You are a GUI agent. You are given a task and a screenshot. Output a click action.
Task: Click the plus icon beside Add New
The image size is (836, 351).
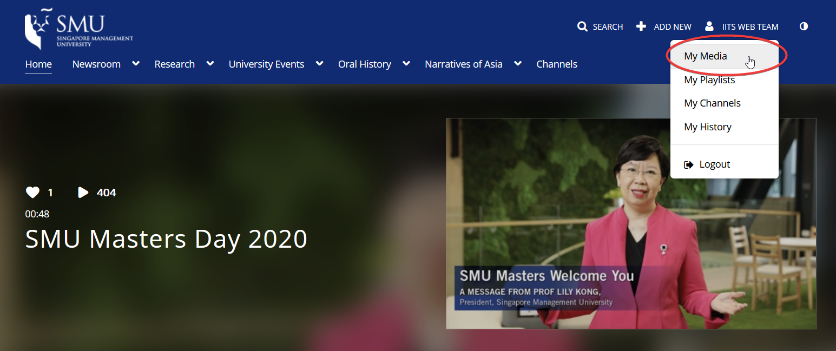[641, 26]
